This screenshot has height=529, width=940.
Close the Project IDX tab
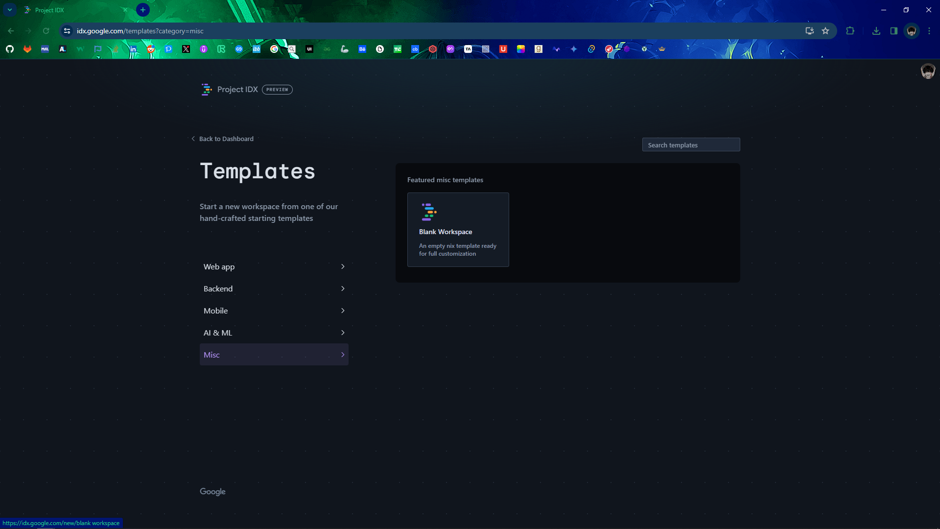(x=125, y=10)
